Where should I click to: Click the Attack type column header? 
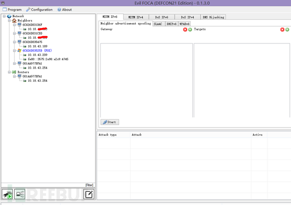(113, 135)
